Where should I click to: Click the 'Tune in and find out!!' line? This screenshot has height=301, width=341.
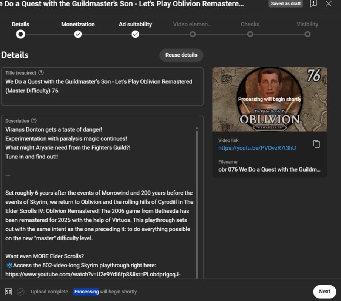(32, 157)
